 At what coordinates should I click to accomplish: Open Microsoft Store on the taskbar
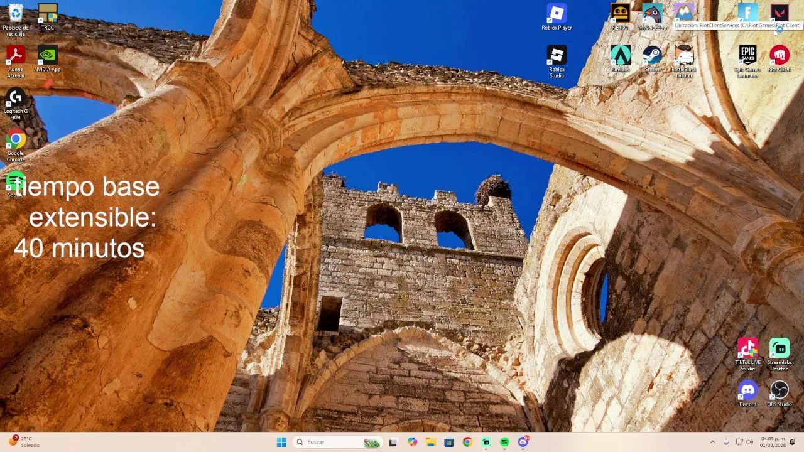click(x=449, y=442)
